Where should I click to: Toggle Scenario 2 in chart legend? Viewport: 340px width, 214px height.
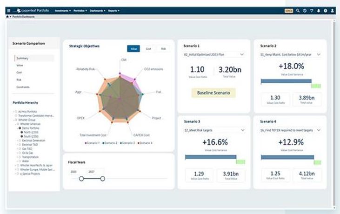click(110, 143)
